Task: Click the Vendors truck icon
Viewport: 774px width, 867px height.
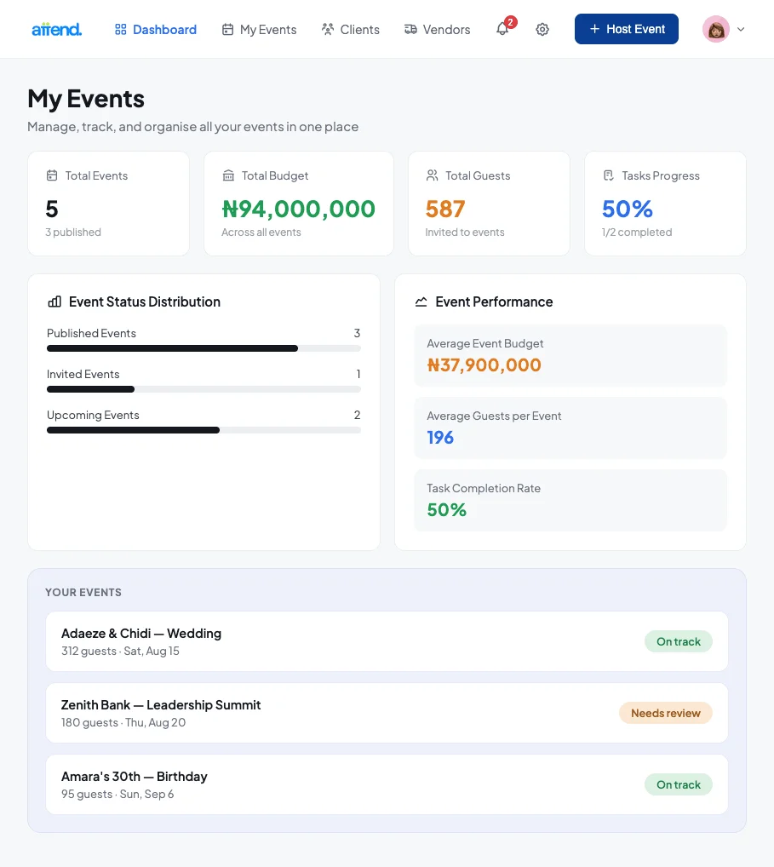Action: point(410,29)
